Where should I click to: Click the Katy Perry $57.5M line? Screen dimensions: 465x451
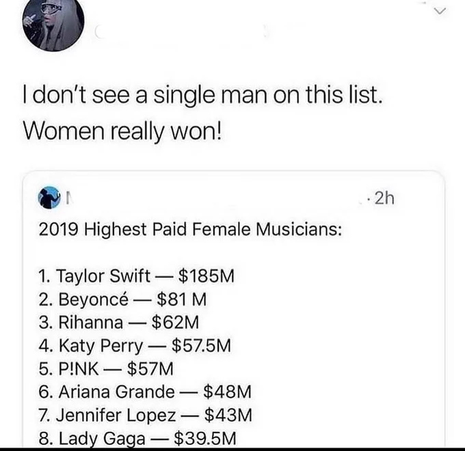click(135, 346)
